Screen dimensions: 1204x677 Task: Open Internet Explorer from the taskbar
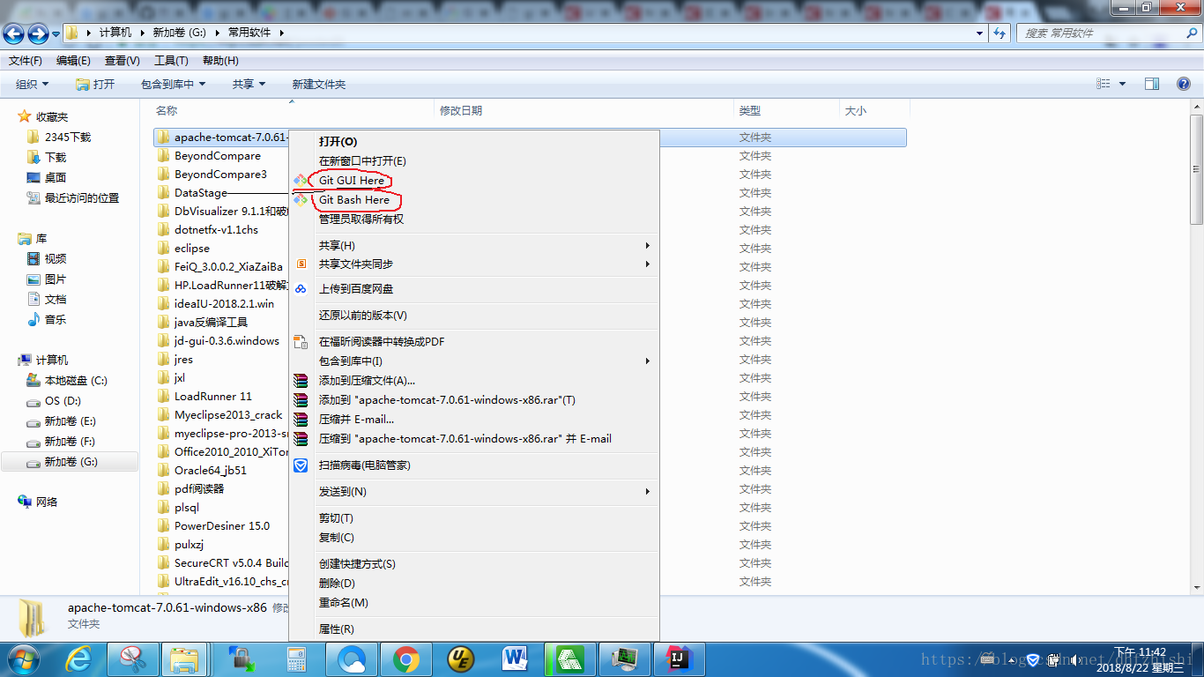79,658
